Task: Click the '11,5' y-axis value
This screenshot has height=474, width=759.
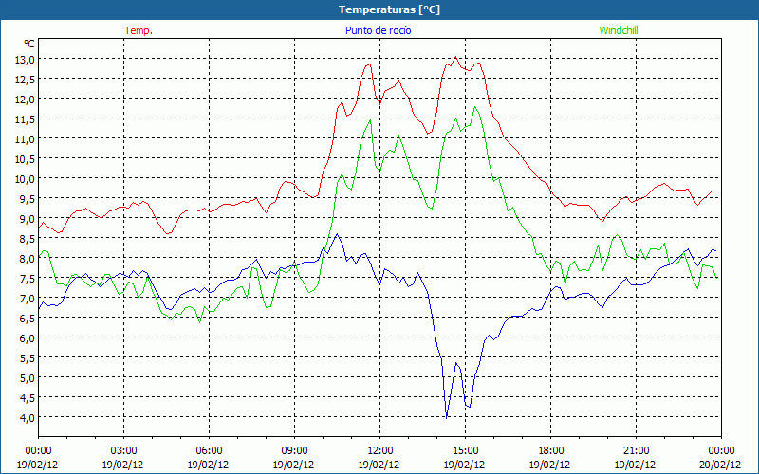Action: click(25, 119)
